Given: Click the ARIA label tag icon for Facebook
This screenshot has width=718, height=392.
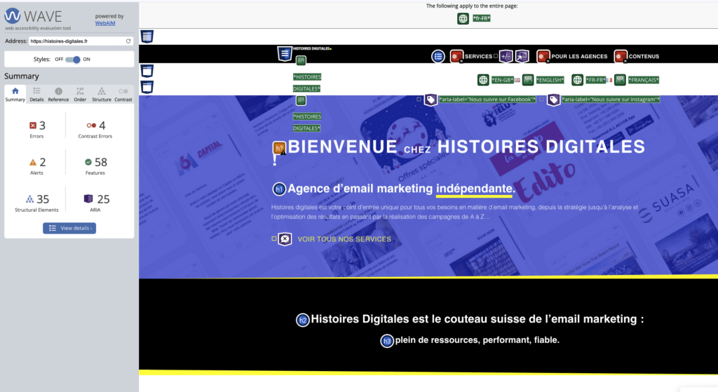Looking at the screenshot, I should (431, 100).
